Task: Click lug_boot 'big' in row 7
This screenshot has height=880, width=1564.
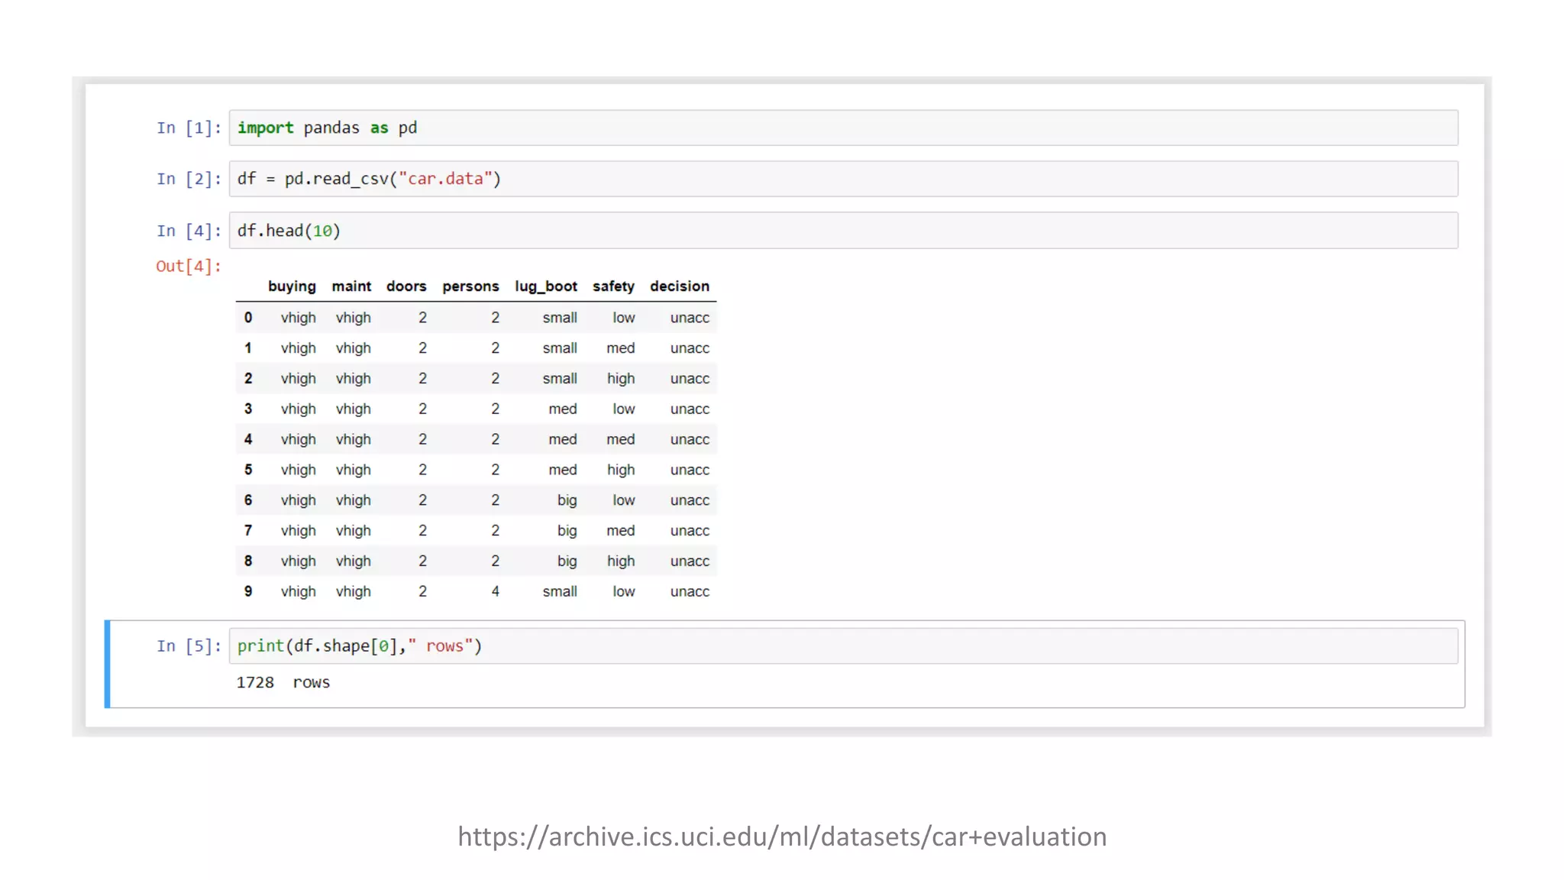Action: [x=567, y=531]
